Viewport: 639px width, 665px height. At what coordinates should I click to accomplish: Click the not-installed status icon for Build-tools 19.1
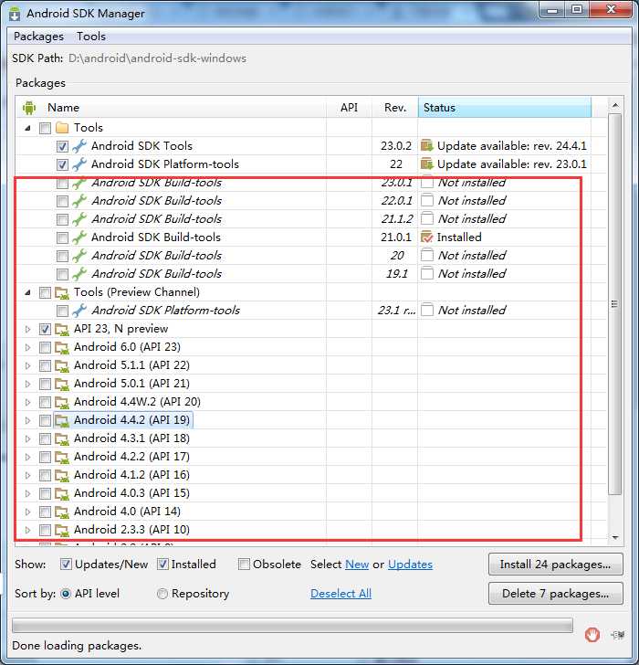(x=427, y=273)
